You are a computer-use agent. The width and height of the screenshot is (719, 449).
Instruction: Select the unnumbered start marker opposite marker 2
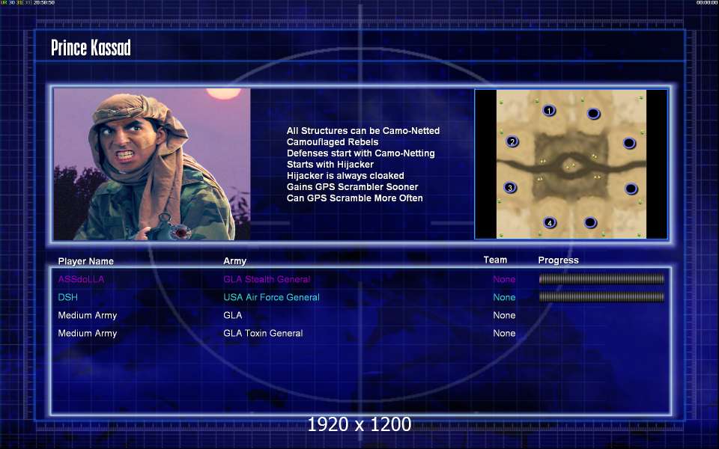click(x=629, y=144)
